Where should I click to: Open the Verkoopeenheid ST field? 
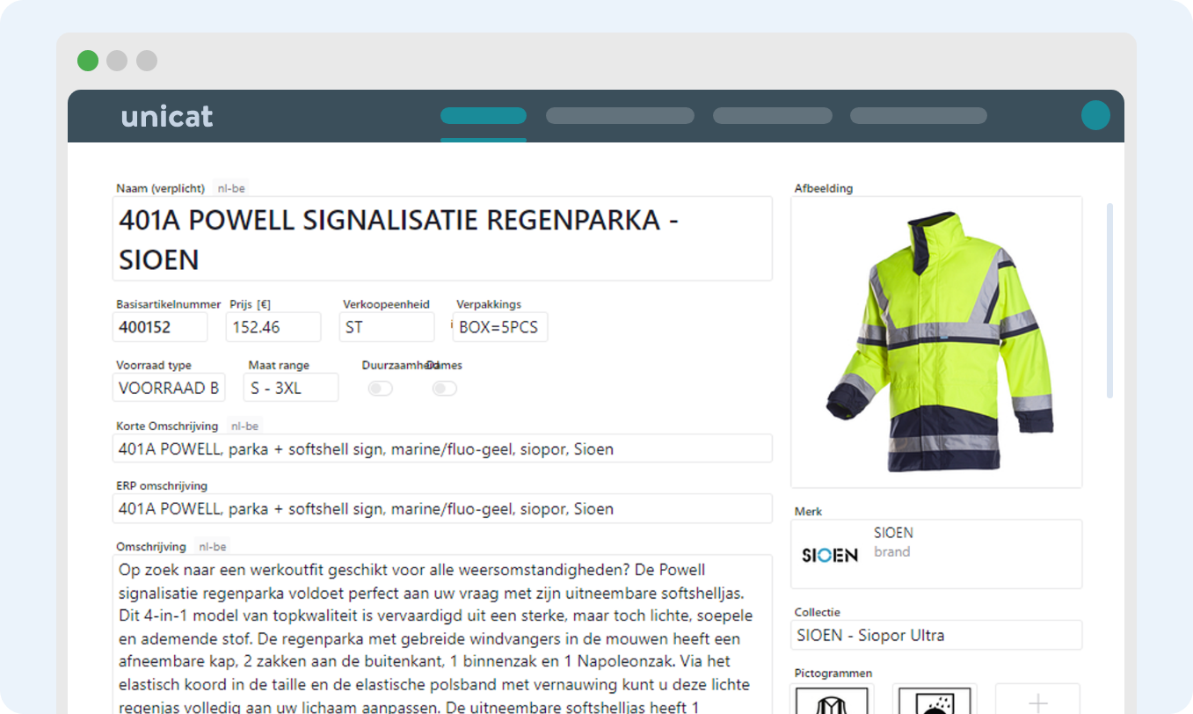point(386,327)
